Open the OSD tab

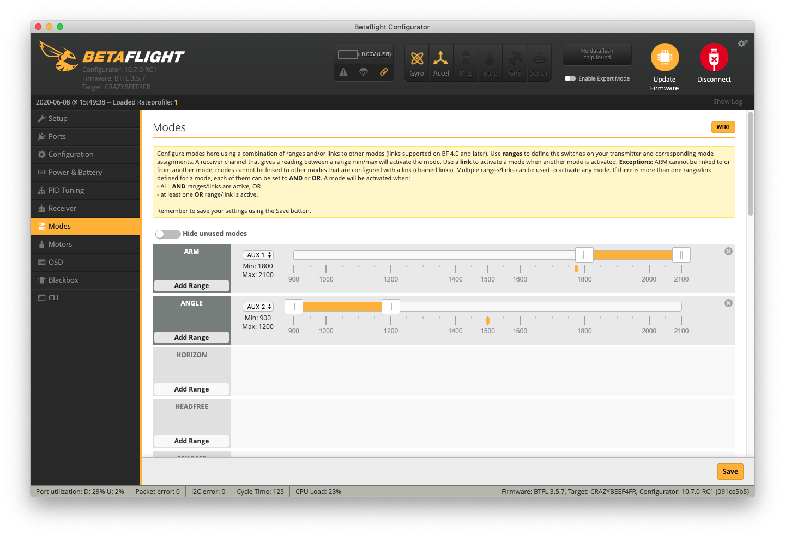pos(86,262)
